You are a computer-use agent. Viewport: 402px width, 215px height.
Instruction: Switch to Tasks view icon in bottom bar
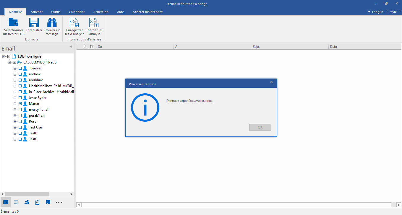pos(38,202)
